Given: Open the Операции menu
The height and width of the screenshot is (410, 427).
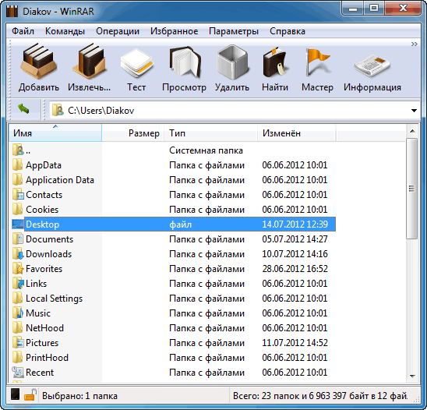Looking at the screenshot, I should click(x=118, y=31).
